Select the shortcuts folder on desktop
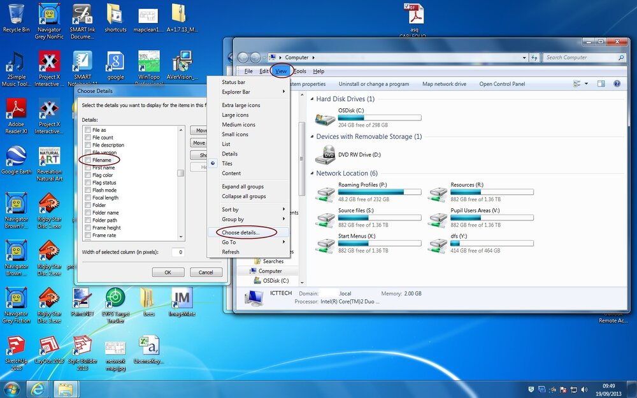Viewport: 637px width, 398px height. coord(115,18)
